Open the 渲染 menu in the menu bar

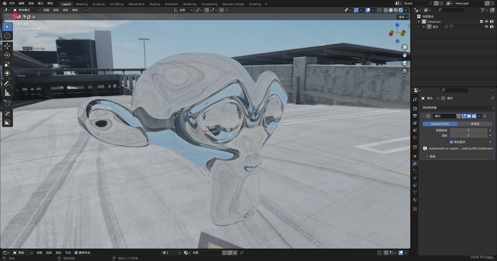(x=31, y=3)
